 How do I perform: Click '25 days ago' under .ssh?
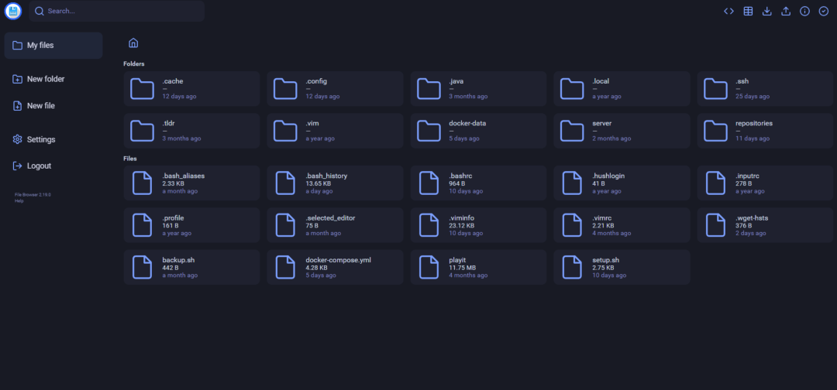[753, 97]
